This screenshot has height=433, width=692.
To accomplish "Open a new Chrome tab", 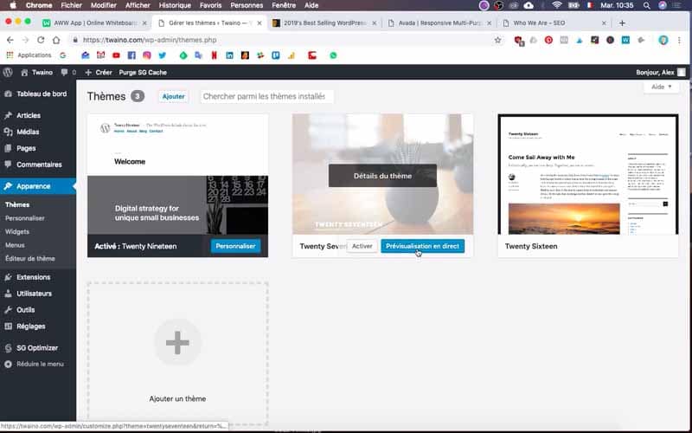I will [622, 23].
